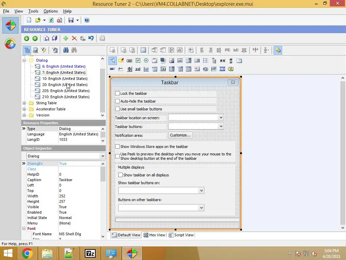
Task: Click the blue help question mark icon
Action: pyautogui.click(x=87, y=20)
